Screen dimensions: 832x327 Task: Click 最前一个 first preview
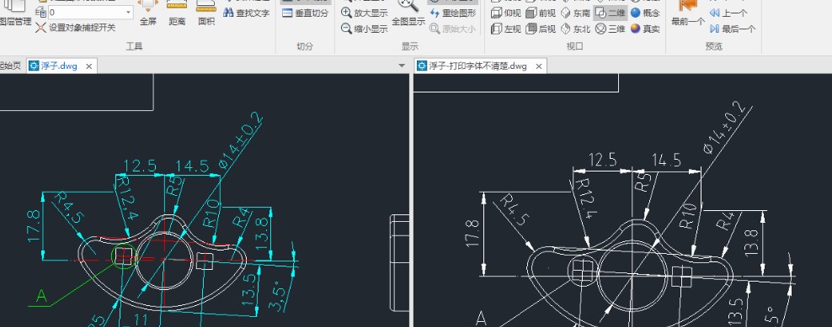click(688, 13)
